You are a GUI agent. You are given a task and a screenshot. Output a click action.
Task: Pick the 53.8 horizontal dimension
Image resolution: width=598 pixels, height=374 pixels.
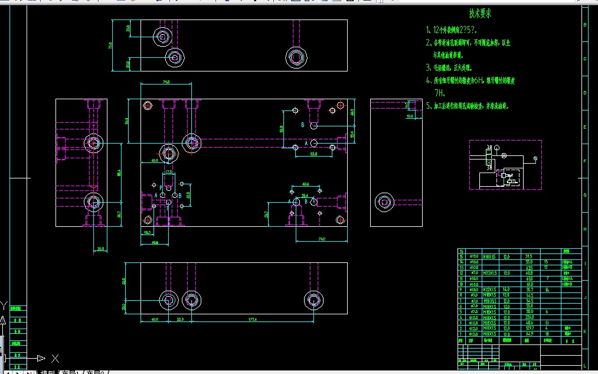click(x=313, y=154)
